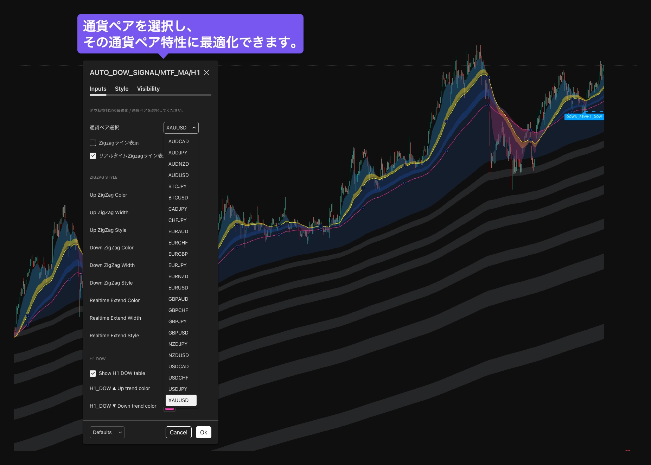The height and width of the screenshot is (465, 651).
Task: Select AUDUSD currency pair option
Action: pos(181,175)
